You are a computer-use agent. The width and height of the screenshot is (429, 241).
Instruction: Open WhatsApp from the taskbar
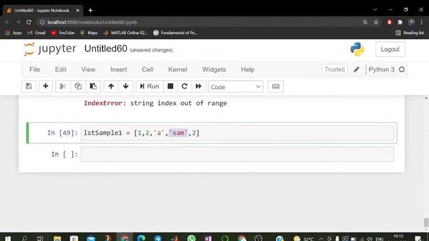tap(192, 238)
